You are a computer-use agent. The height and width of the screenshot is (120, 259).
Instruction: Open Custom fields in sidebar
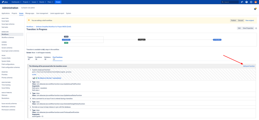6,58
